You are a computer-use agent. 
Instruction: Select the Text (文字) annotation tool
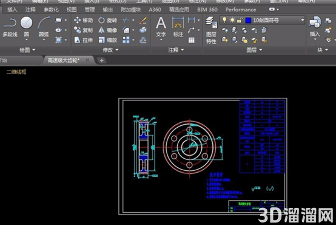161,27
